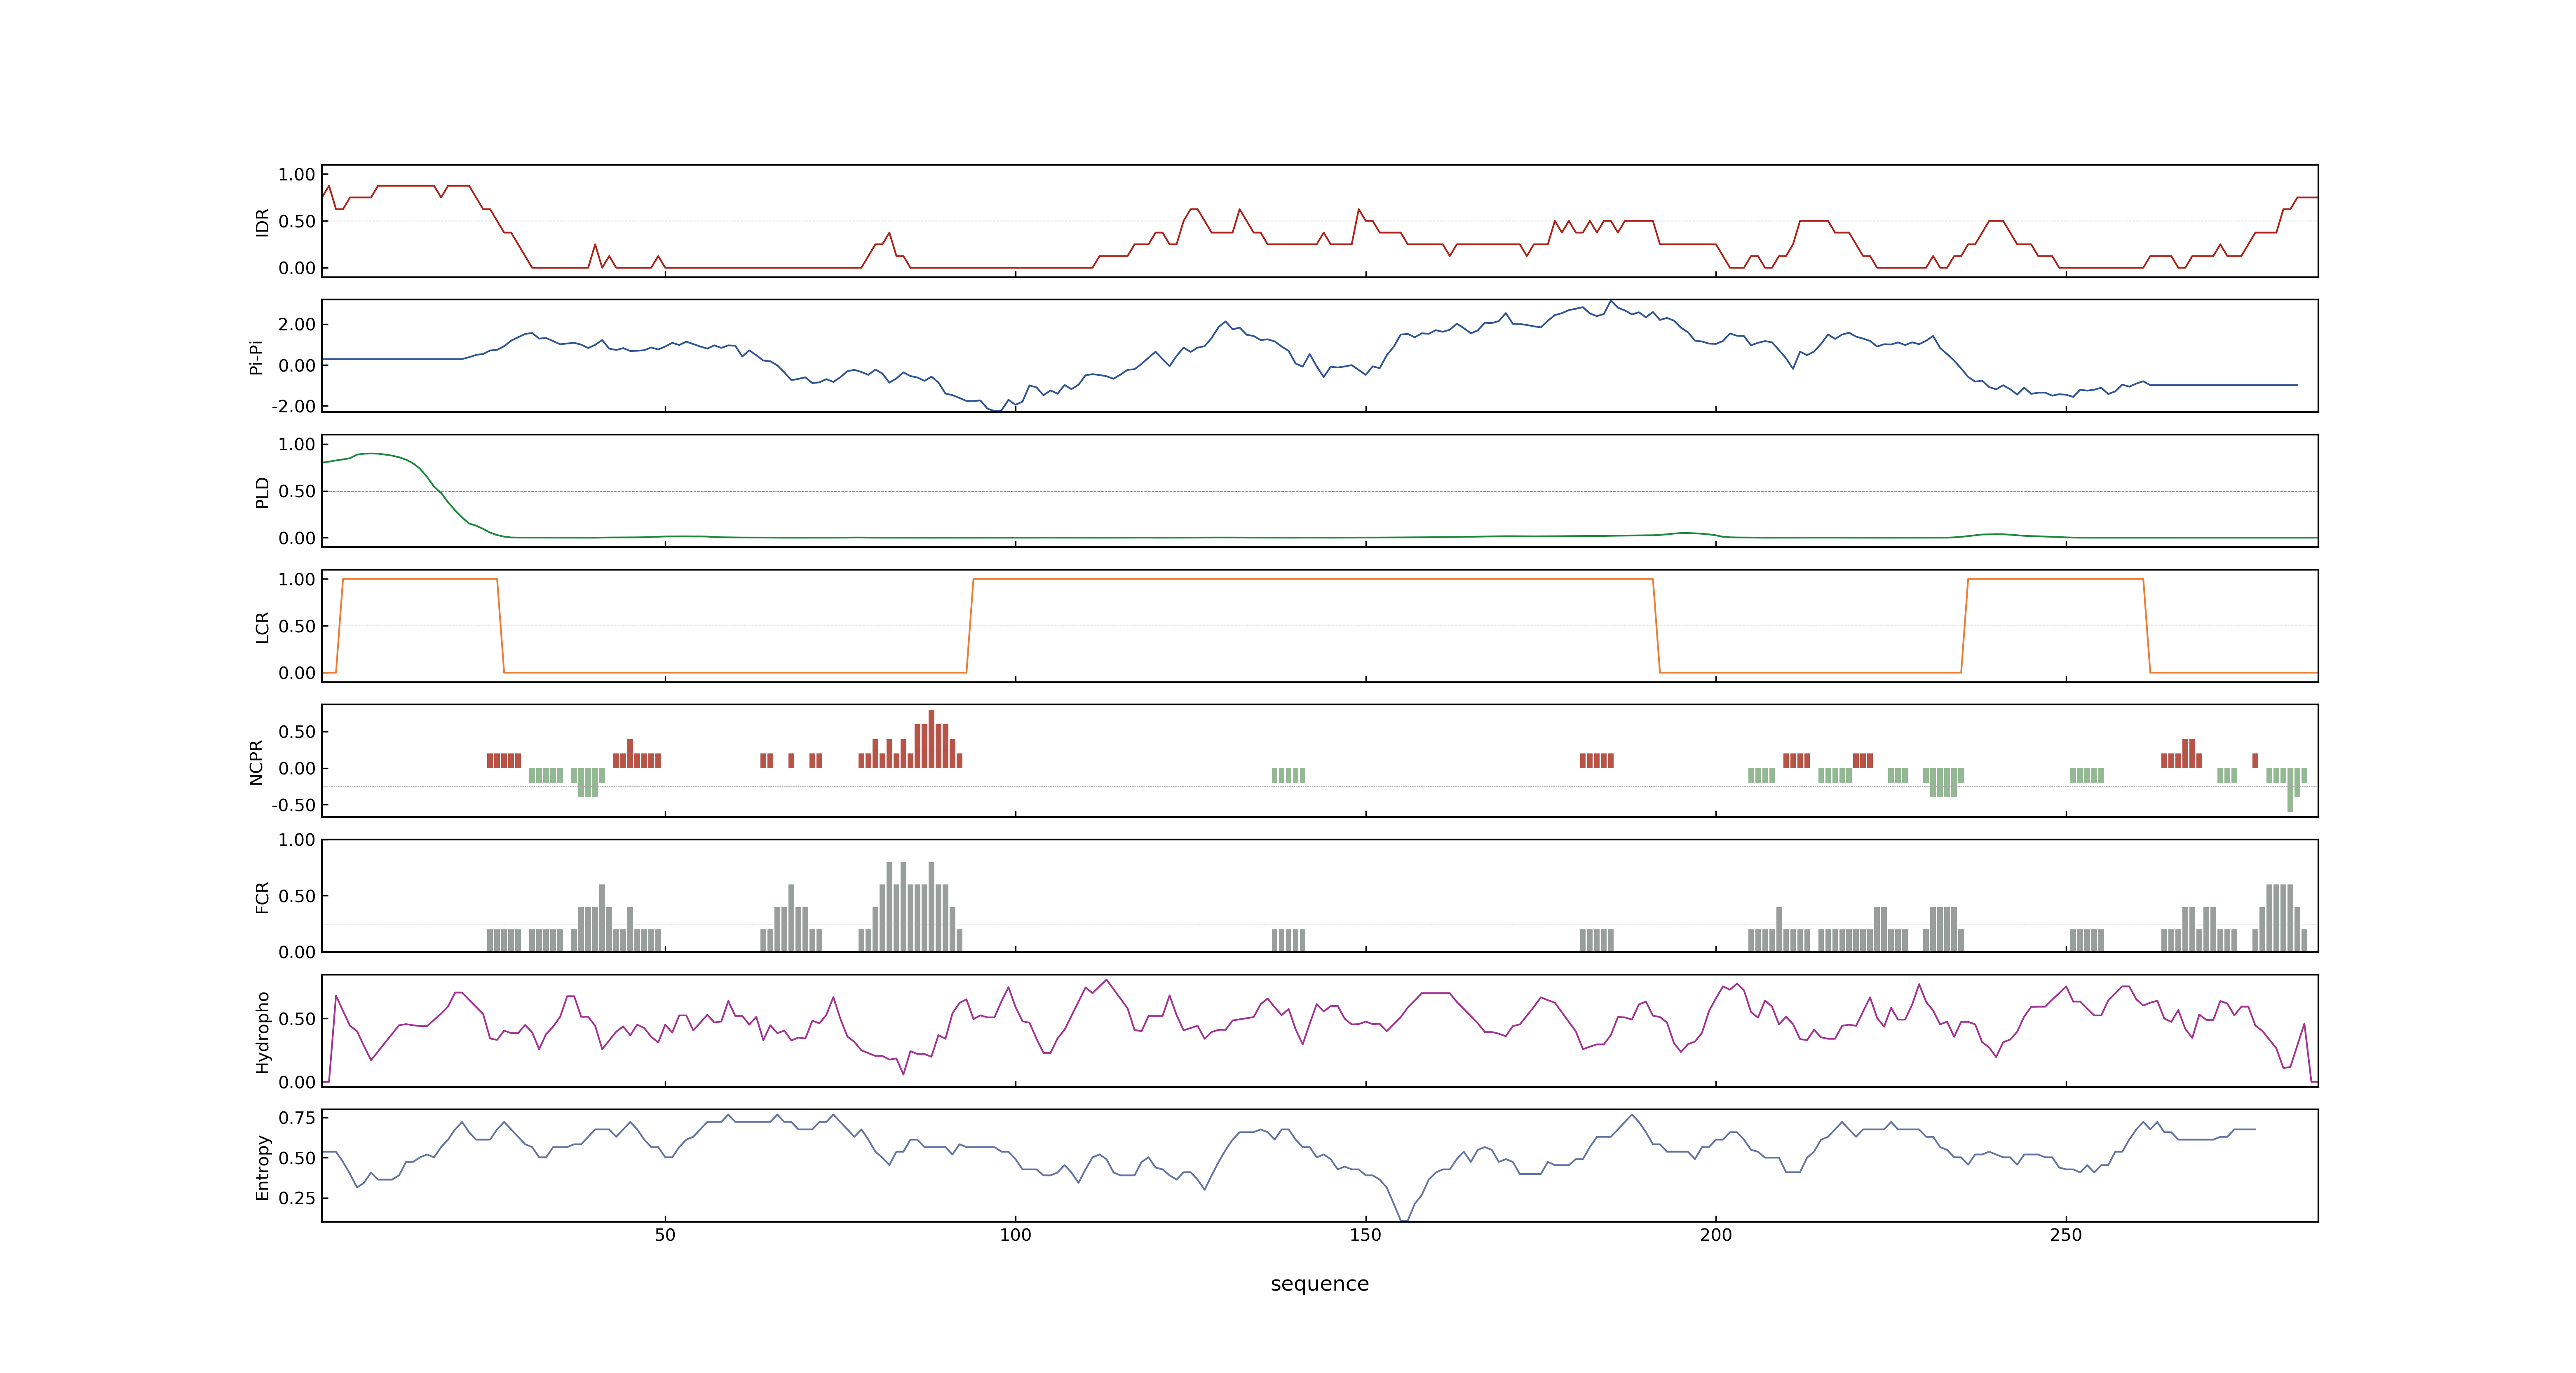
Task: Click the 0.75 tick on Entropy axis
Action: (x=297, y=1118)
